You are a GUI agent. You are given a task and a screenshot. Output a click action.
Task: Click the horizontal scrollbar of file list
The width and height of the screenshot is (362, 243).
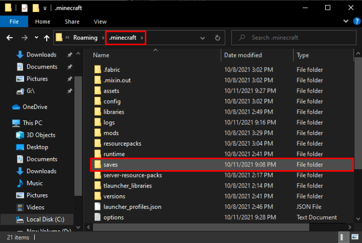point(201,227)
